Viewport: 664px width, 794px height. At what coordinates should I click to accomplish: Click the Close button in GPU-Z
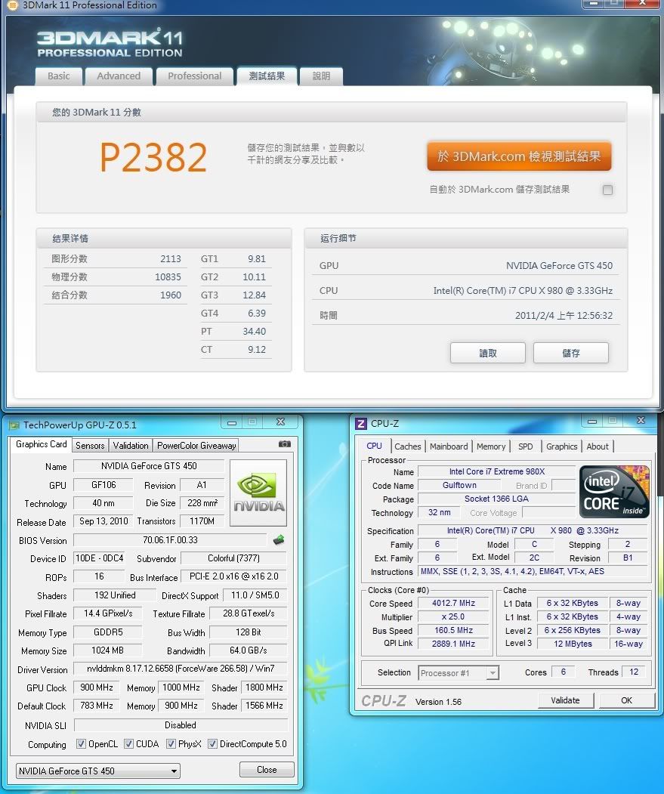click(267, 770)
